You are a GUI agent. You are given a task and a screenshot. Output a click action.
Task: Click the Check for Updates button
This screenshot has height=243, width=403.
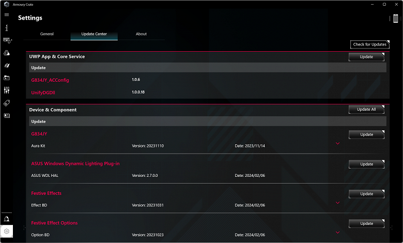[369, 44]
